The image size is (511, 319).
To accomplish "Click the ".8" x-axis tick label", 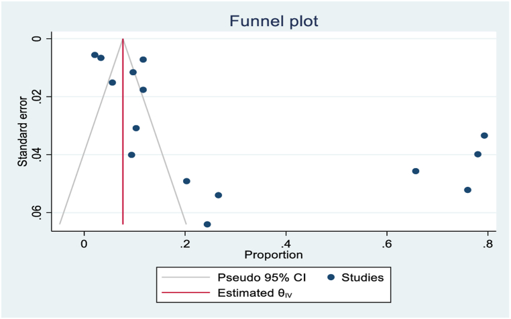I will click(486, 243).
